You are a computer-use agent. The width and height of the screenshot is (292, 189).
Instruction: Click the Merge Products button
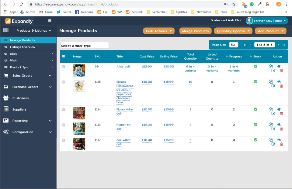195,31
